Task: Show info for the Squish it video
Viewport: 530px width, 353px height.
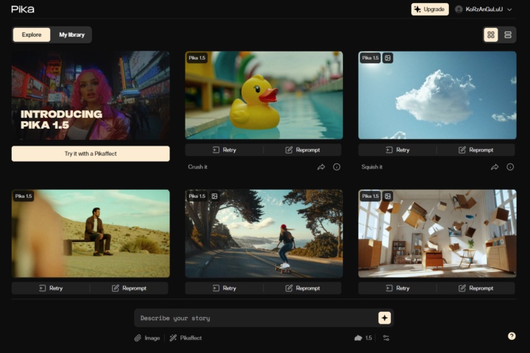Action: click(510, 167)
